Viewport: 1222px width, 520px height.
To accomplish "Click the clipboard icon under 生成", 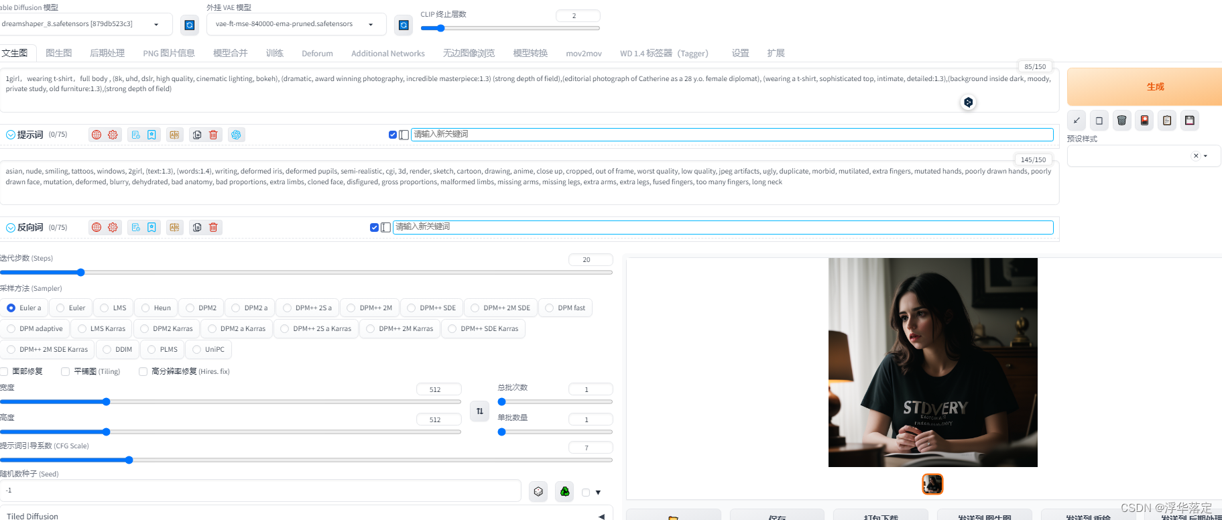I will coord(1167,121).
